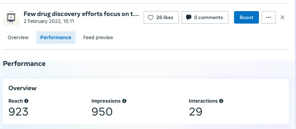Click the info icon beside Impressions
Screen dimensions: 296x129
click(x=124, y=101)
